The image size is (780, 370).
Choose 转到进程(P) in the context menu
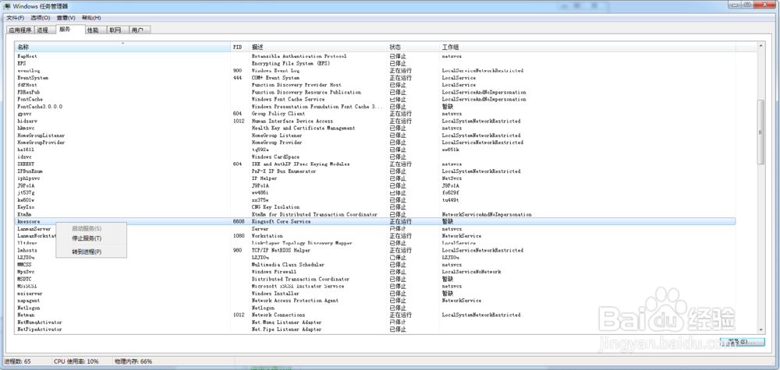[91, 252]
